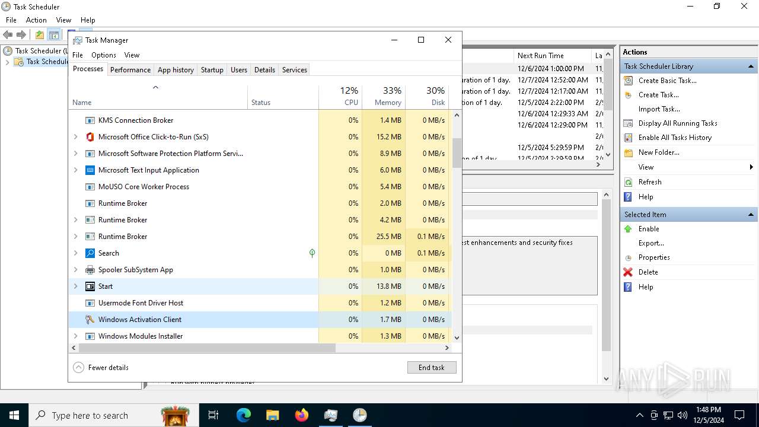The height and width of the screenshot is (427, 759).
Task: Click the Task Scheduler clock taskbar icon
Action: point(360,415)
